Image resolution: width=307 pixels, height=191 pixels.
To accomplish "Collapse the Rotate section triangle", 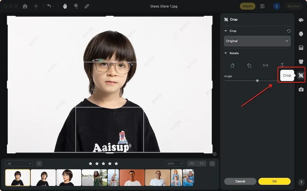I will (226, 53).
